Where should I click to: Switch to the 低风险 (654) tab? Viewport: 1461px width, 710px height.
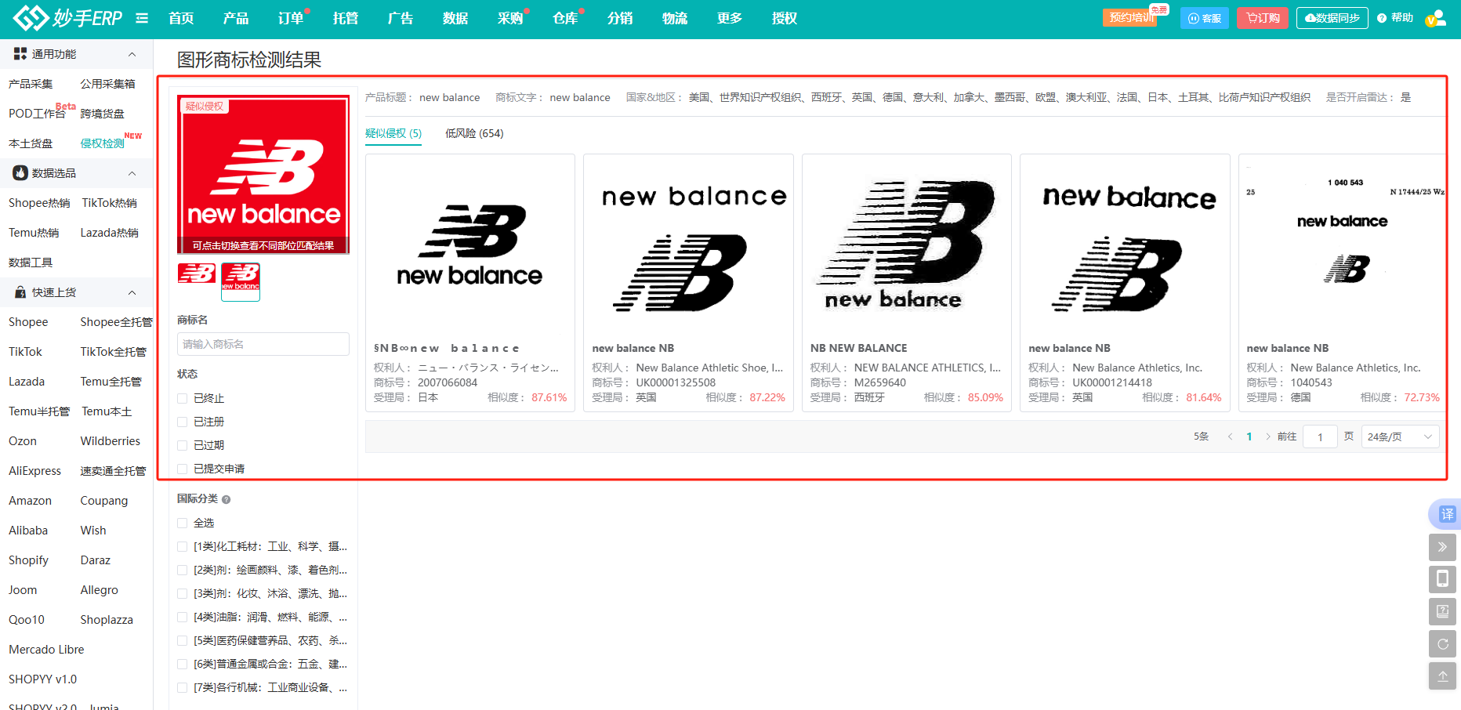point(474,133)
